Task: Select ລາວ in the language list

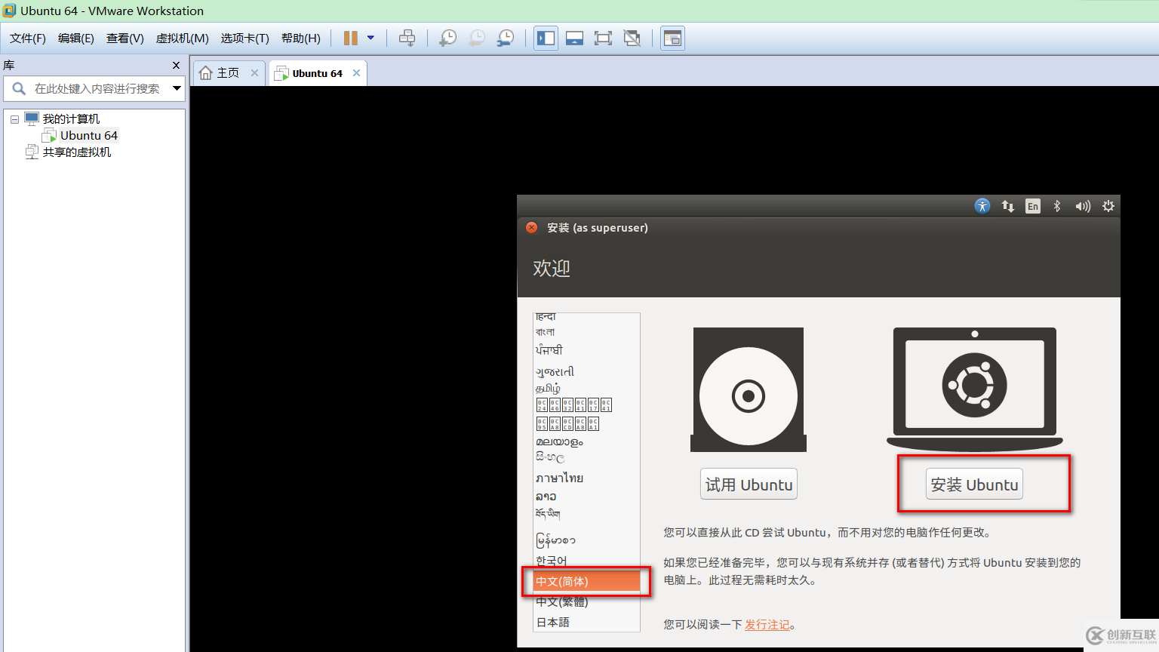Action: click(x=586, y=497)
